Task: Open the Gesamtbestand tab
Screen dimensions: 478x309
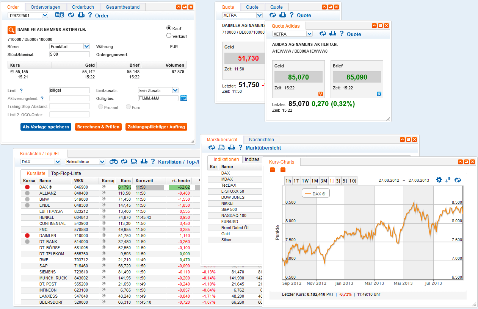Action: (x=122, y=7)
